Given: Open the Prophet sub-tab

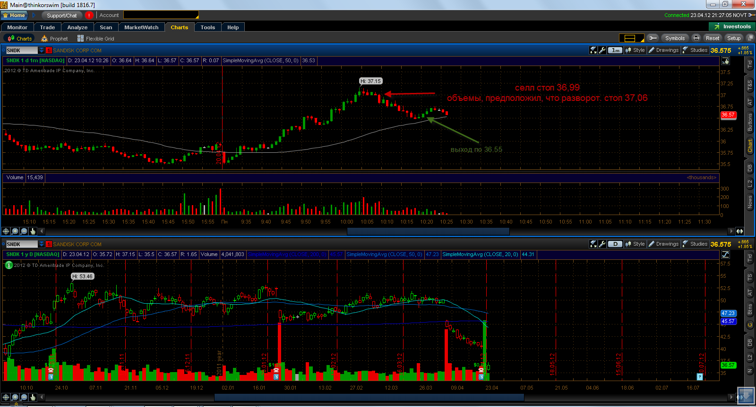Looking at the screenshot, I should click(x=55, y=39).
